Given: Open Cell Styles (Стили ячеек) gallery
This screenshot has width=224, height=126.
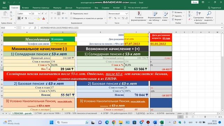Looking at the screenshot, I should [165, 16].
